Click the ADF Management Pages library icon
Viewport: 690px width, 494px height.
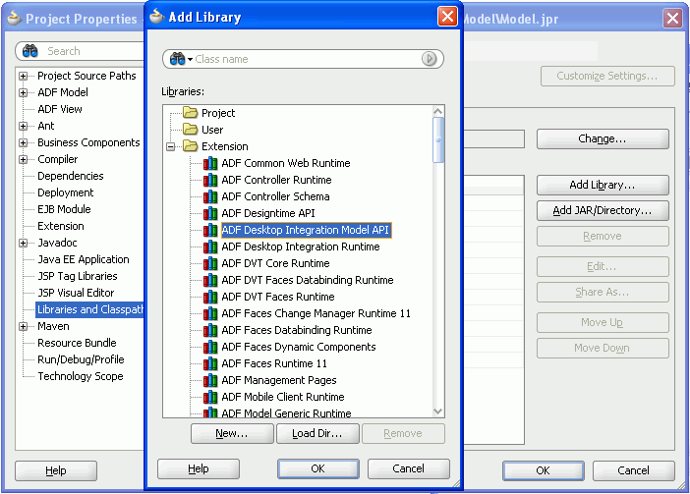click(x=210, y=381)
